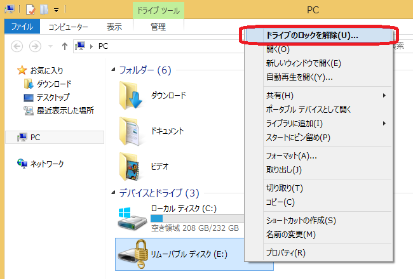Select the ローカル ディスク (C:) drive icon
This screenshot has height=279, width=413.
tap(132, 219)
